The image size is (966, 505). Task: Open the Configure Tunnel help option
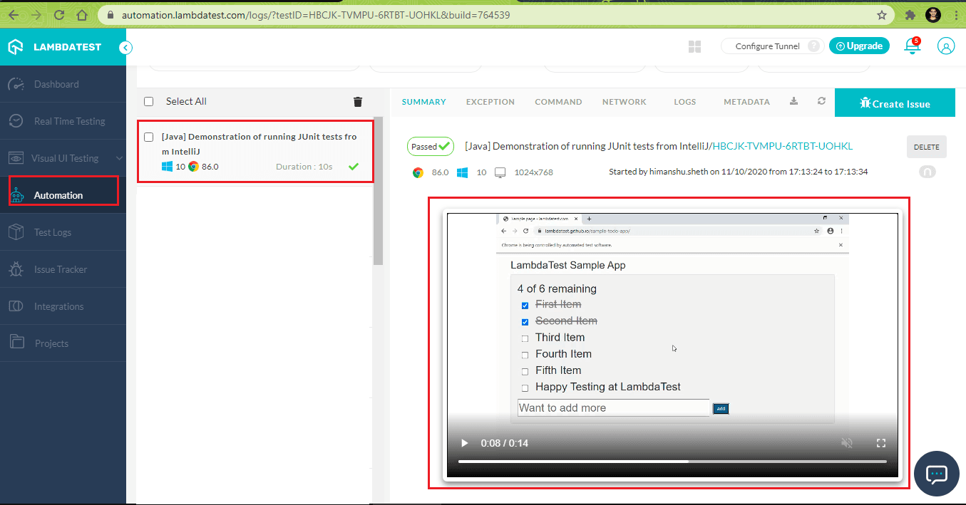[813, 46]
